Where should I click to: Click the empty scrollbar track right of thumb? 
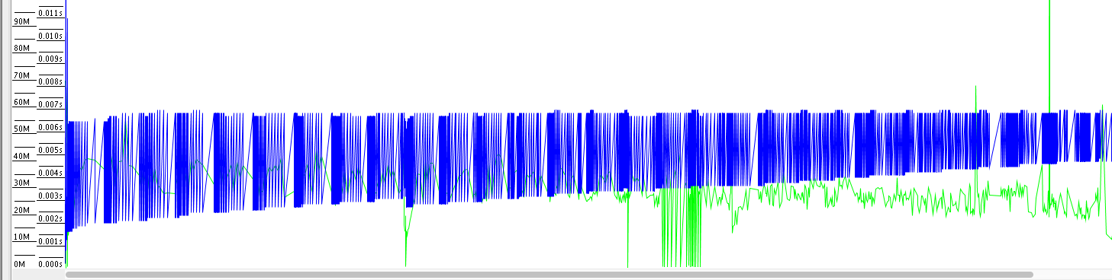1072,274
